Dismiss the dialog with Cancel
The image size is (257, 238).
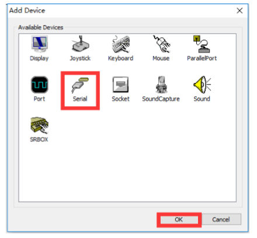coord(221,219)
